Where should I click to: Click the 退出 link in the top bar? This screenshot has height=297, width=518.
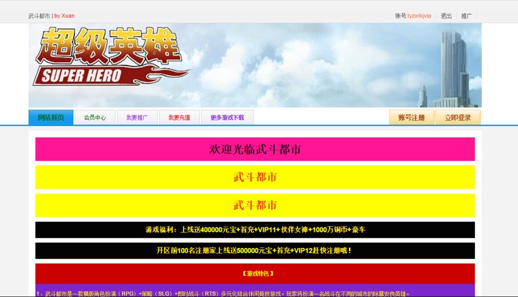pyautogui.click(x=446, y=16)
